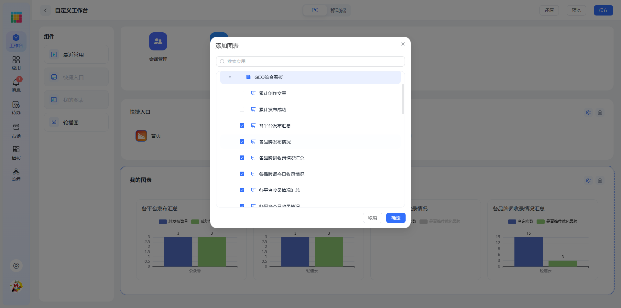
Task: Open settings gear of 快捷入口 section
Action: (588, 112)
